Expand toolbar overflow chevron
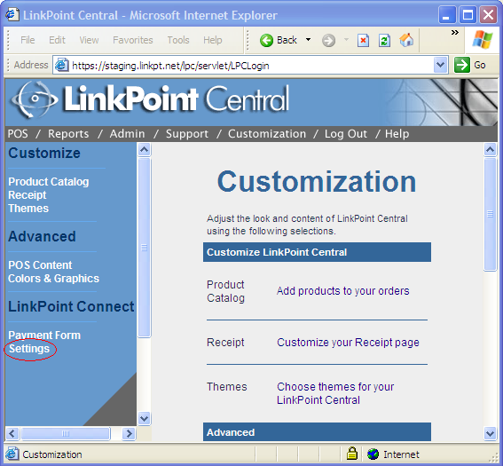 pyautogui.click(x=455, y=33)
